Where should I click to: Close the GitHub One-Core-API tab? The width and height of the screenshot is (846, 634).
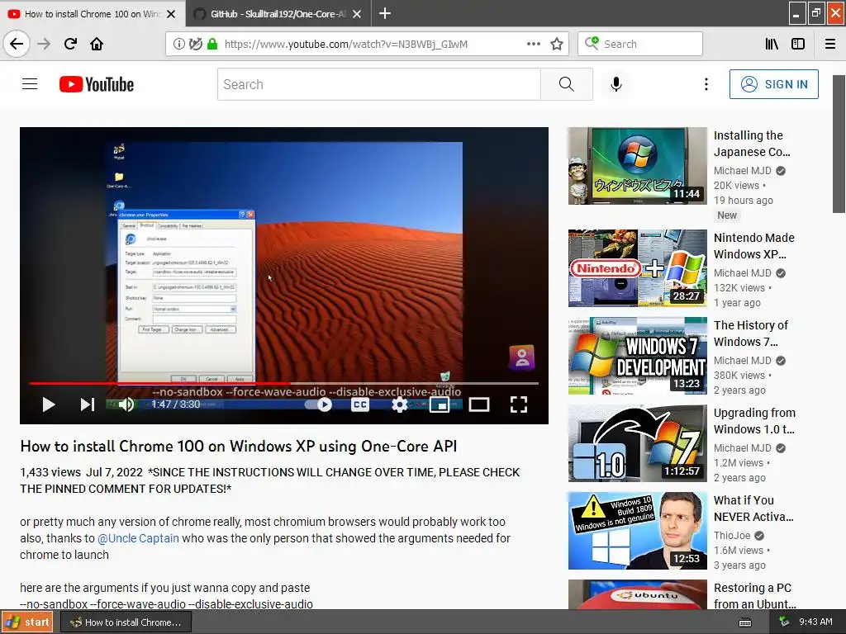click(357, 14)
